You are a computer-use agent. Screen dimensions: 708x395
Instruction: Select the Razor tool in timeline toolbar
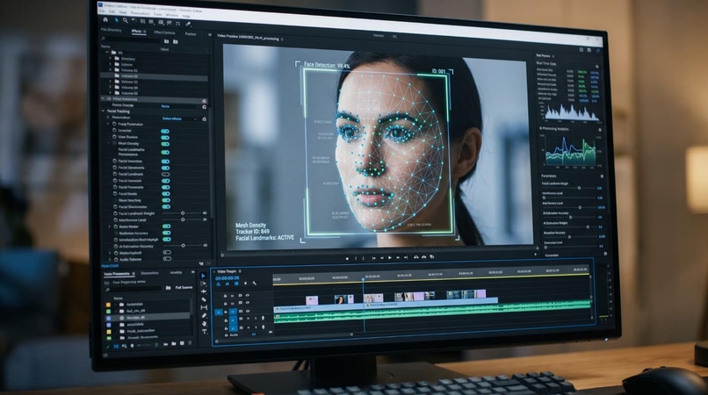204,299
